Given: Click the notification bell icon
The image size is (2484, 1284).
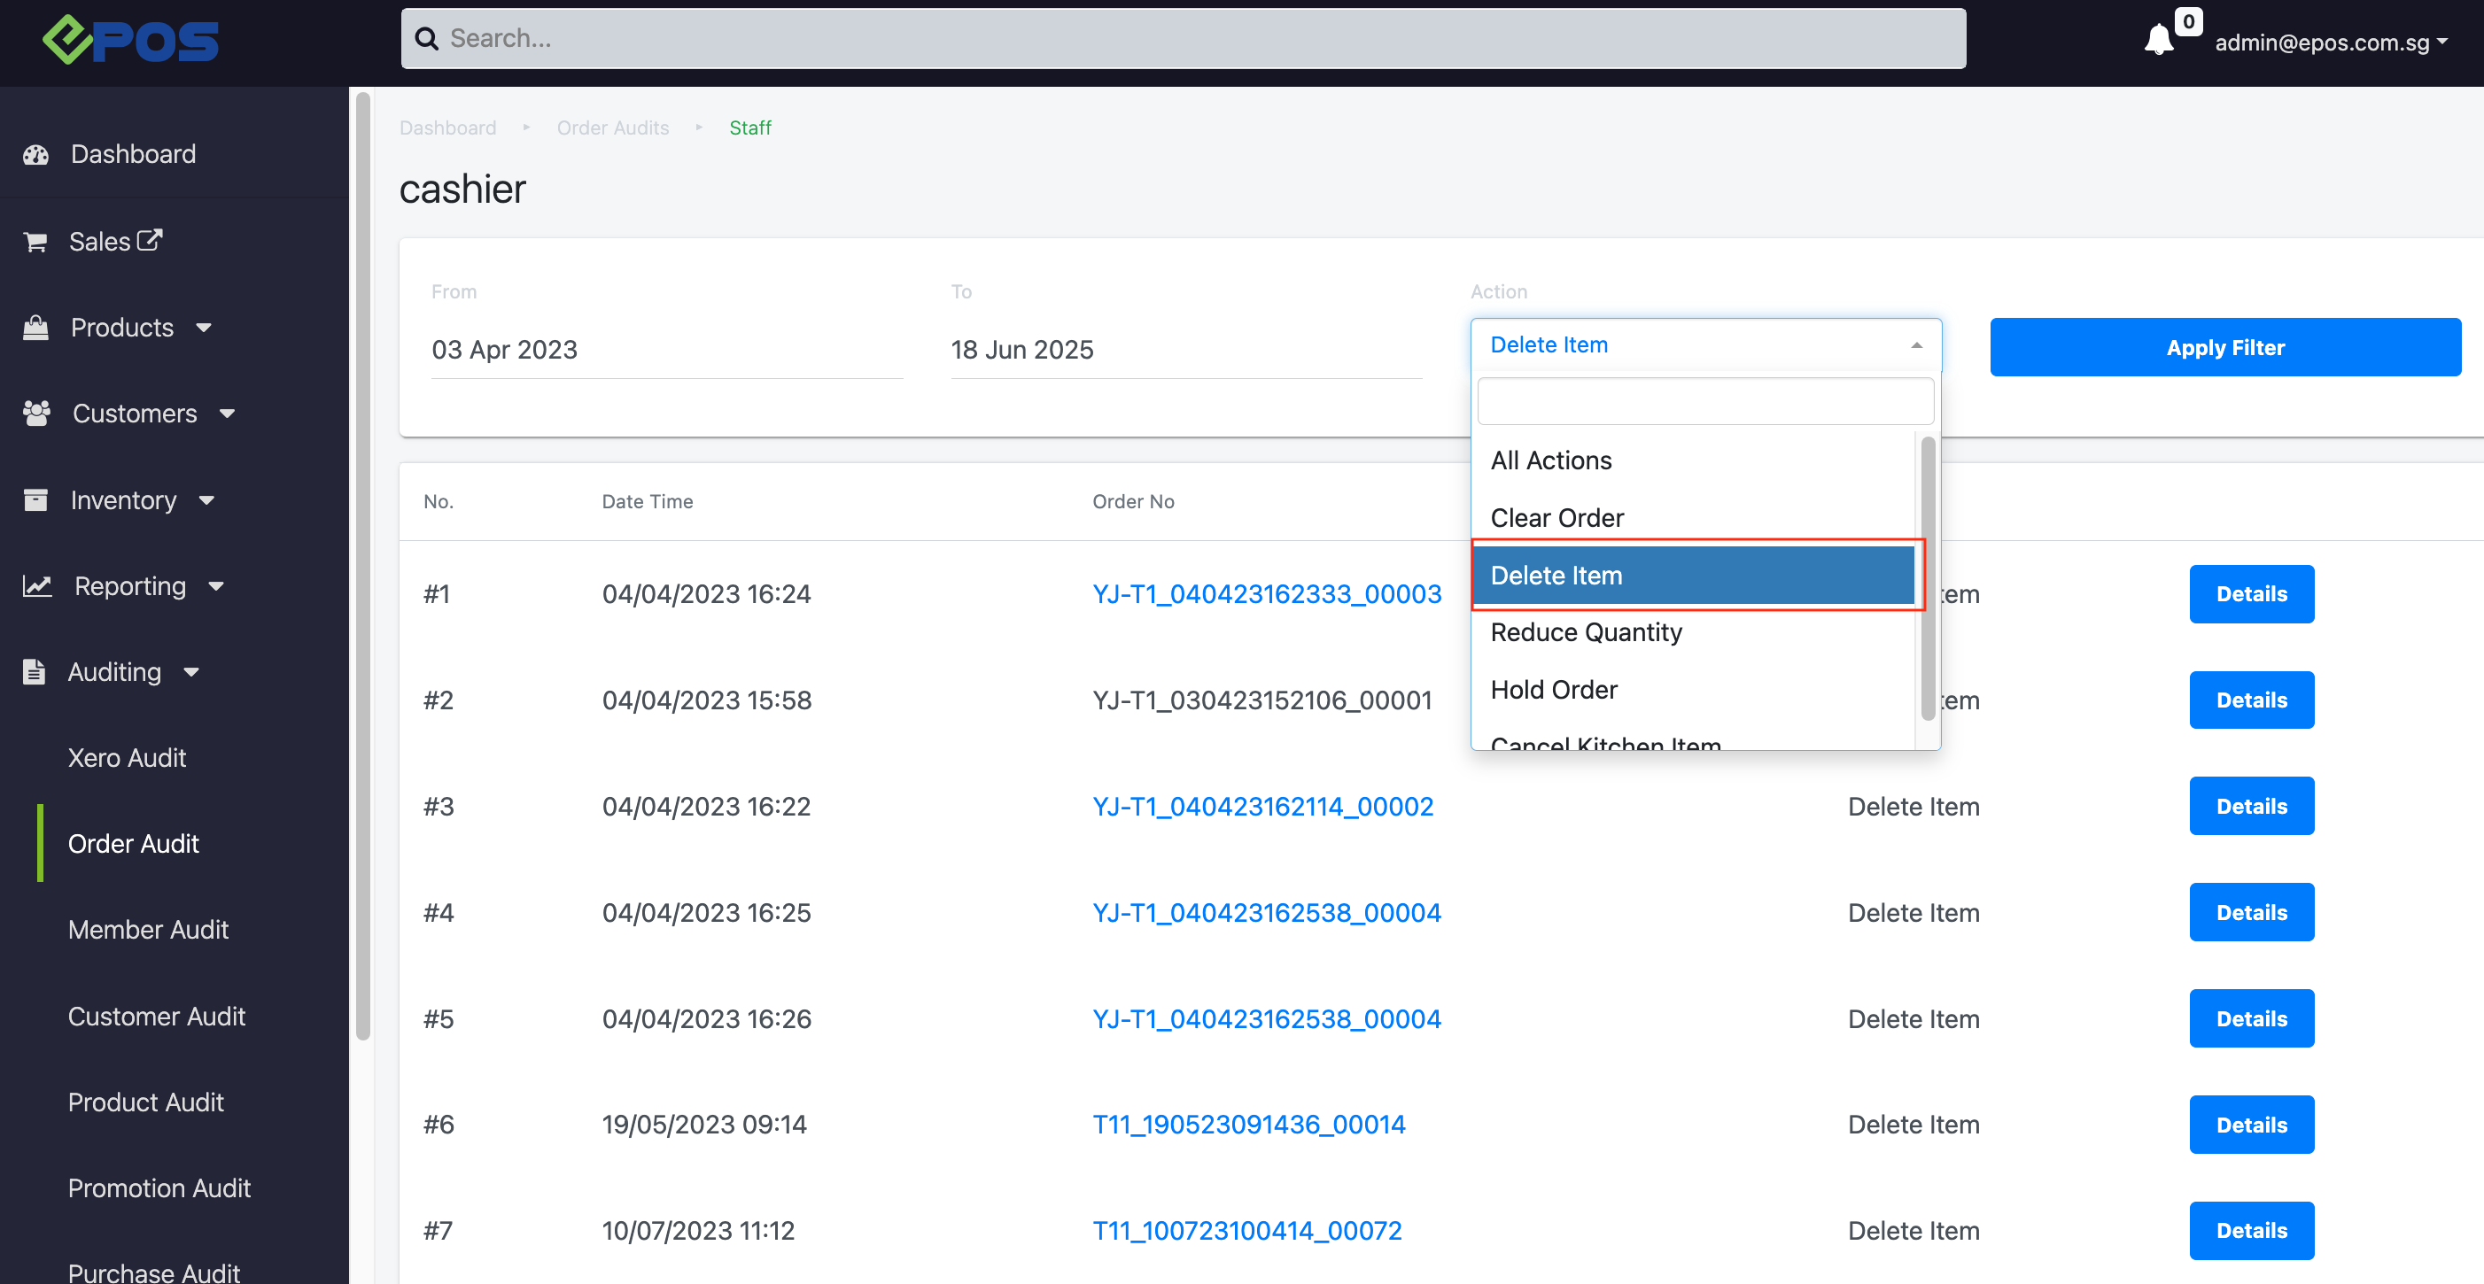Looking at the screenshot, I should coord(2158,40).
